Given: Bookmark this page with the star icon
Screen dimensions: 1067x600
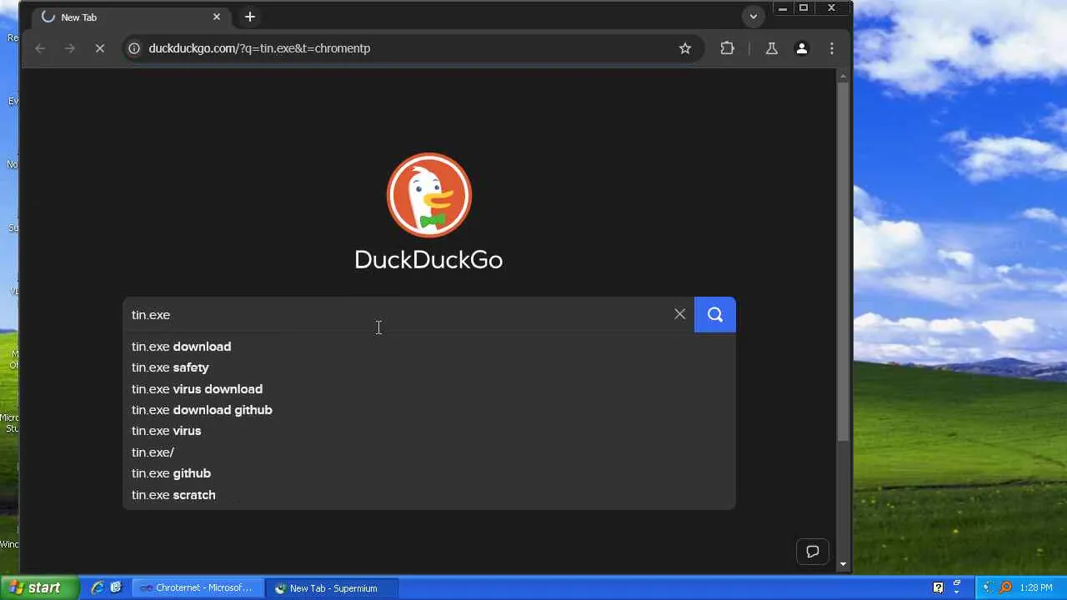Looking at the screenshot, I should 685,48.
